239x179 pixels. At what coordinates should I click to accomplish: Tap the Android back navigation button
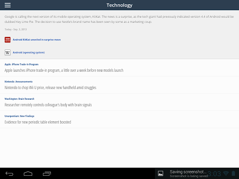tap(9, 173)
